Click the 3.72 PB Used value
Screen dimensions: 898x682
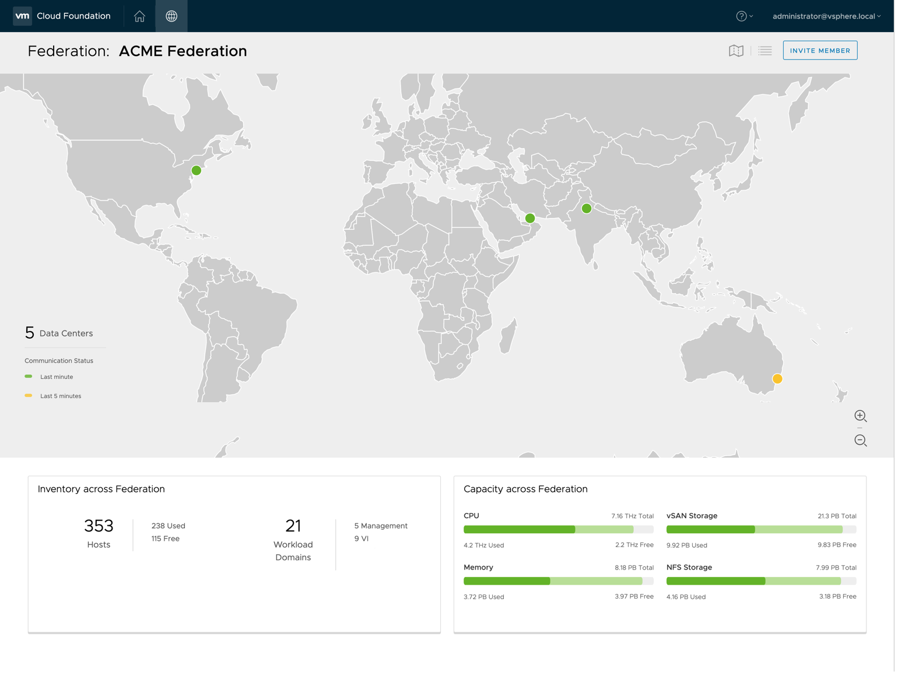click(x=484, y=597)
